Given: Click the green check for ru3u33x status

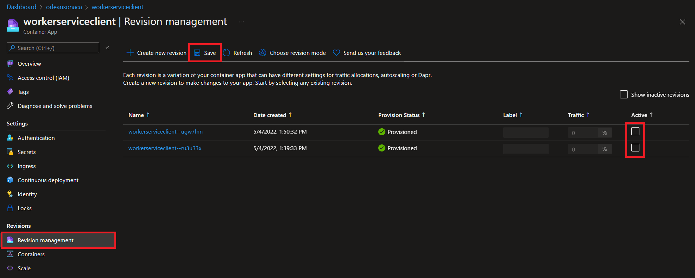Looking at the screenshot, I should [x=382, y=148].
